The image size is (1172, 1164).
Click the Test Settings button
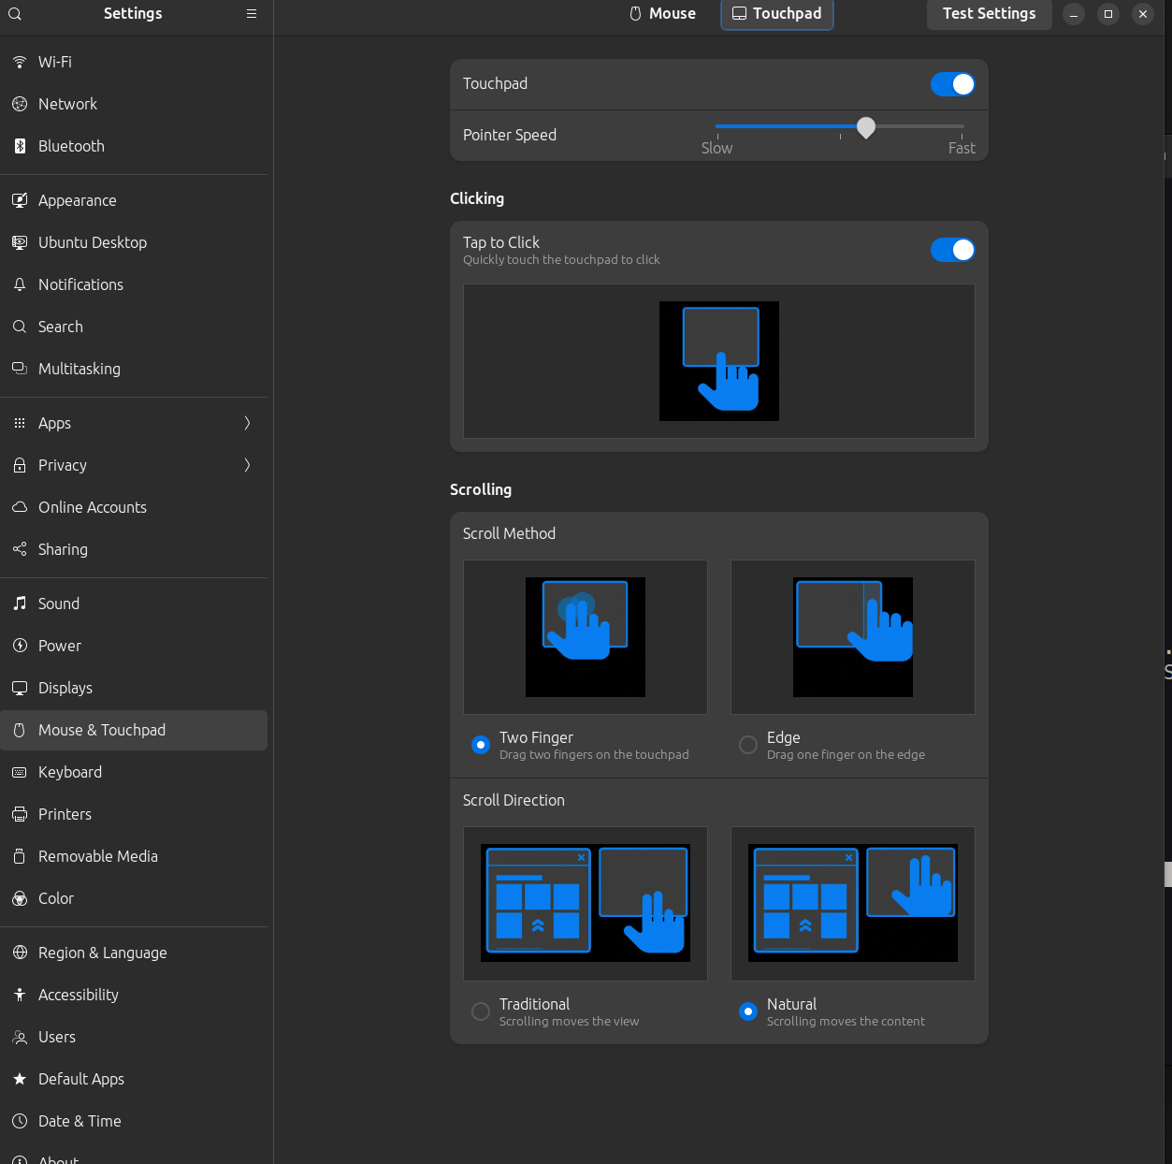click(x=989, y=14)
